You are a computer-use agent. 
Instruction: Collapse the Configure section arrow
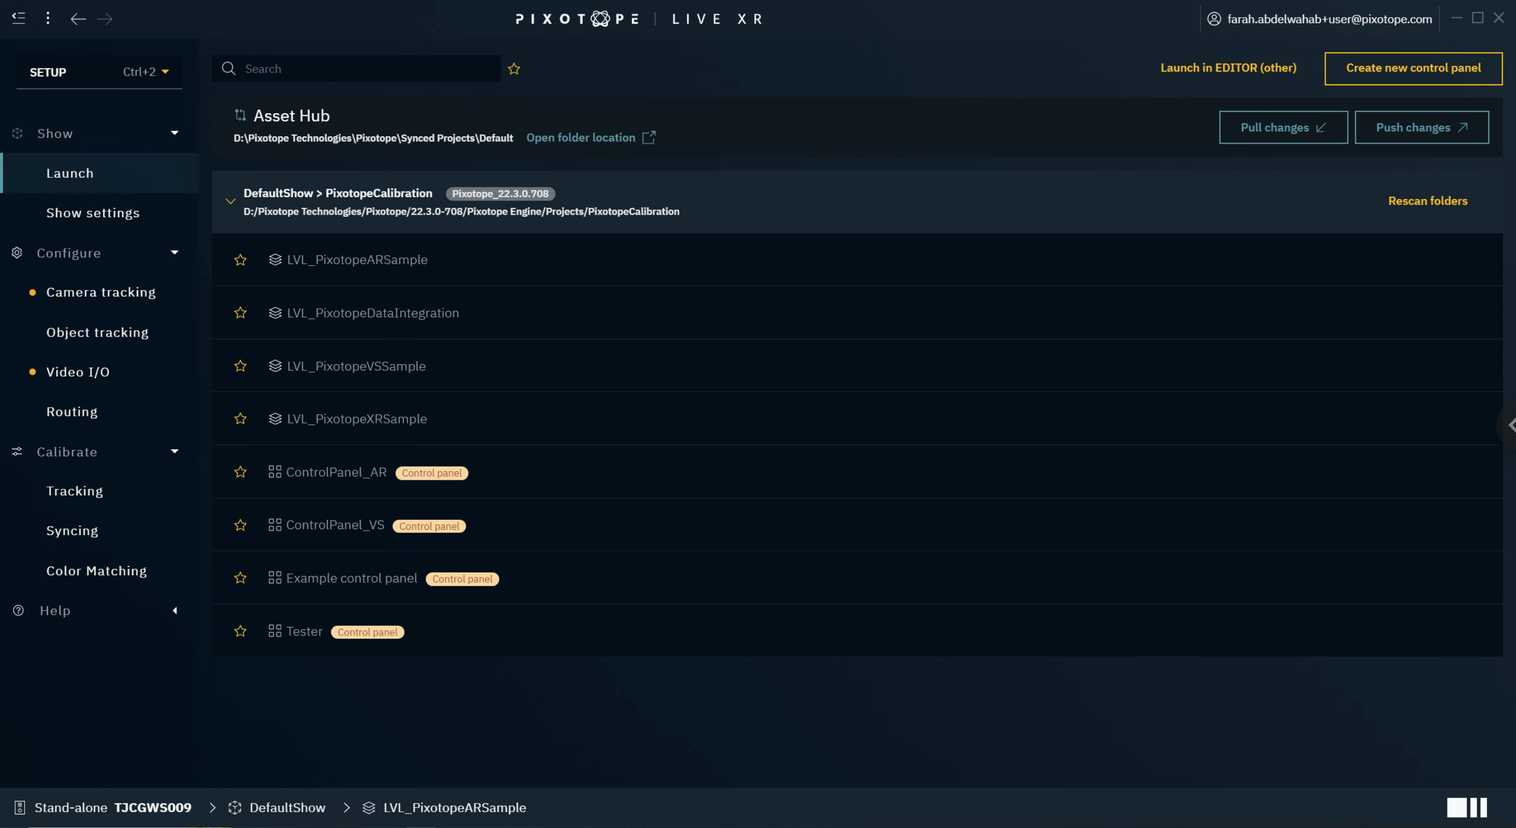175,253
